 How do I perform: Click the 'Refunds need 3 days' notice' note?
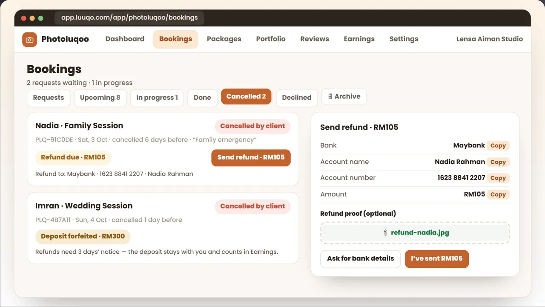tap(157, 252)
